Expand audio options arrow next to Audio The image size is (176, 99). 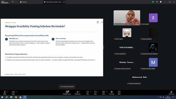[8, 92]
